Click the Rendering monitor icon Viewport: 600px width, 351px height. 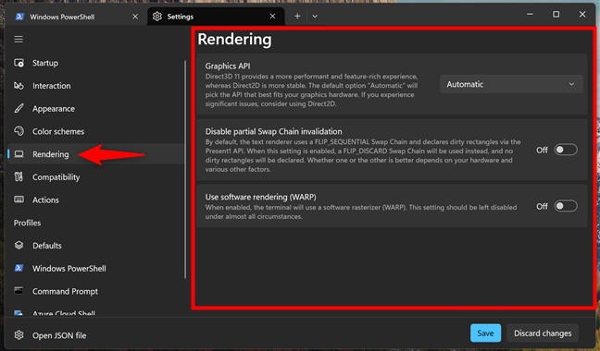[x=19, y=154]
